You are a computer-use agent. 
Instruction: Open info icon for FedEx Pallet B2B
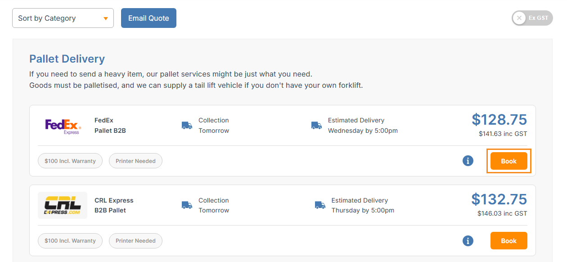[x=468, y=161]
